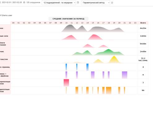Click blue pages bar at hour 14
Viewport: 153px width, 123px height.
coord(87,67)
